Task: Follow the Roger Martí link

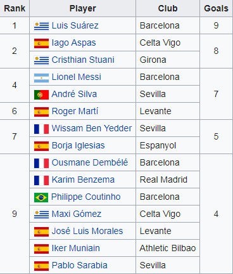Action: tap(75, 111)
